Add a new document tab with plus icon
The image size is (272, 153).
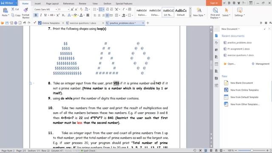coord(148,23)
